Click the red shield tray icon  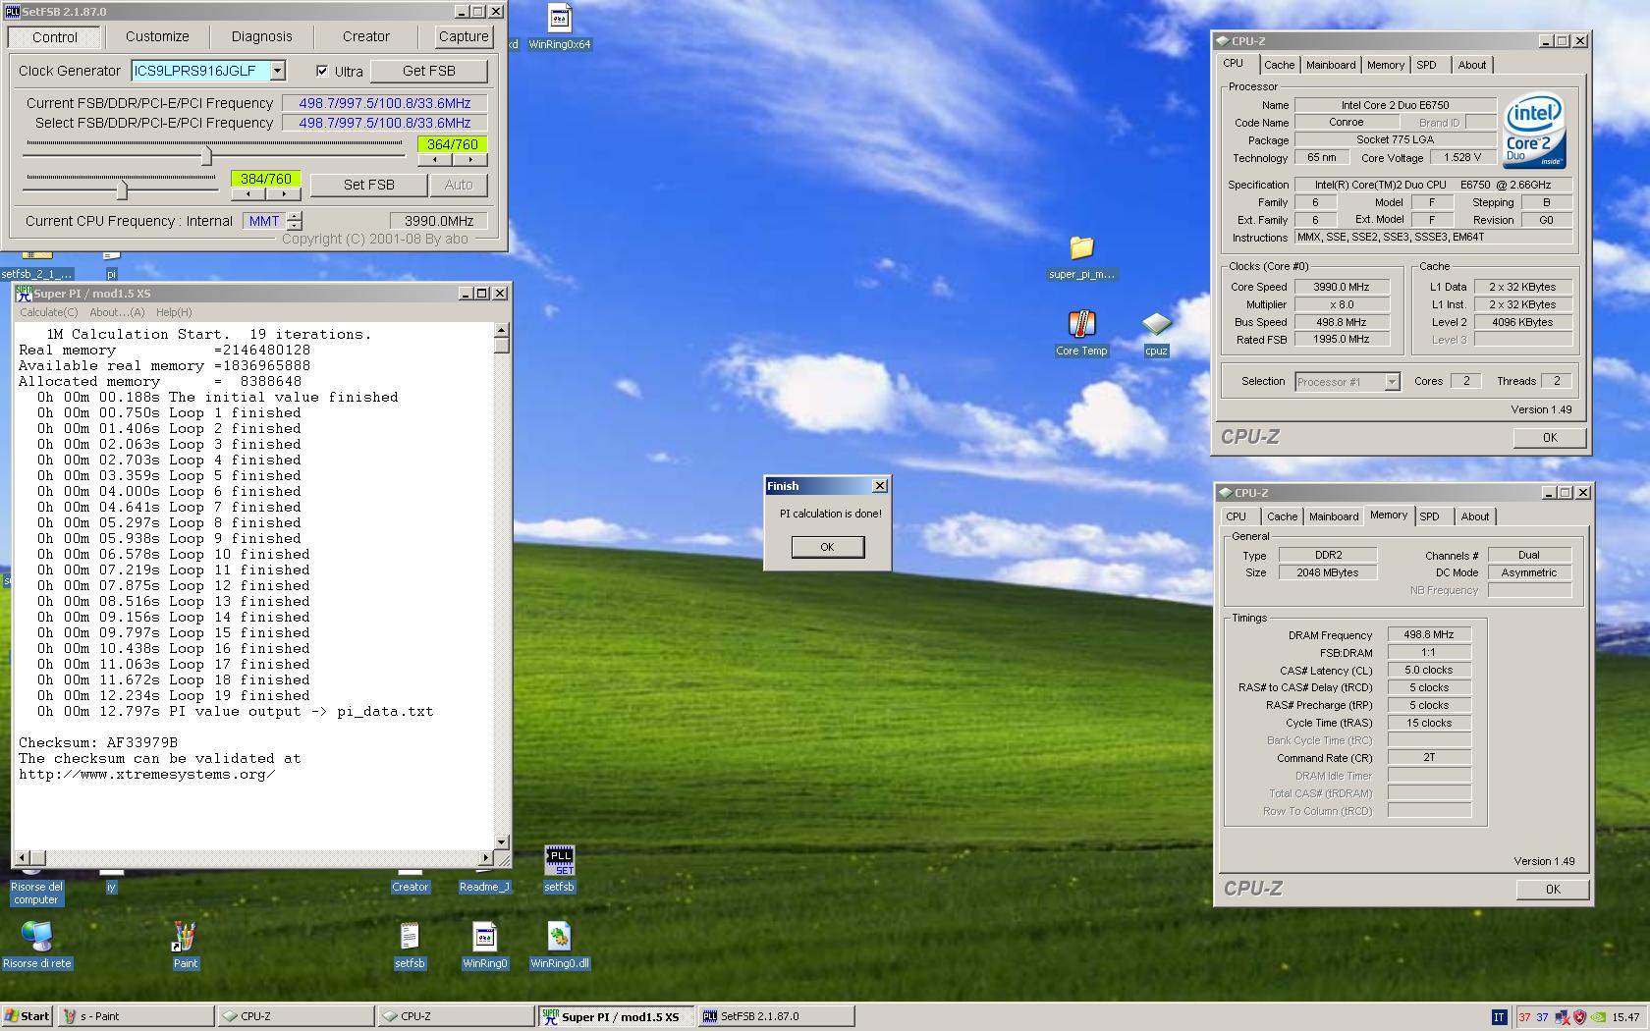point(1579,1017)
